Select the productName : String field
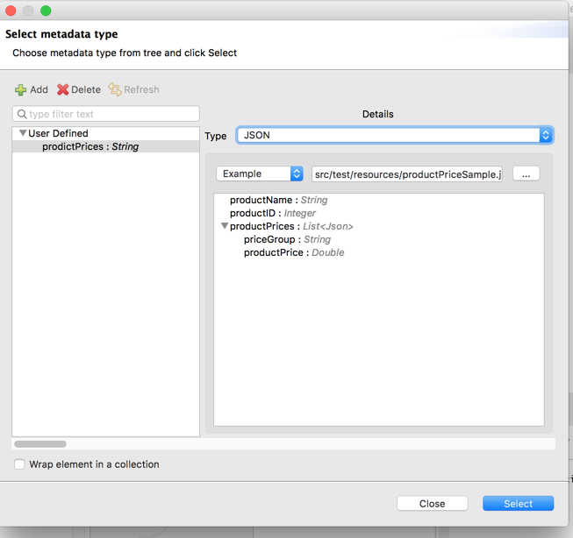Screen dimensions: 573x538 pos(278,200)
